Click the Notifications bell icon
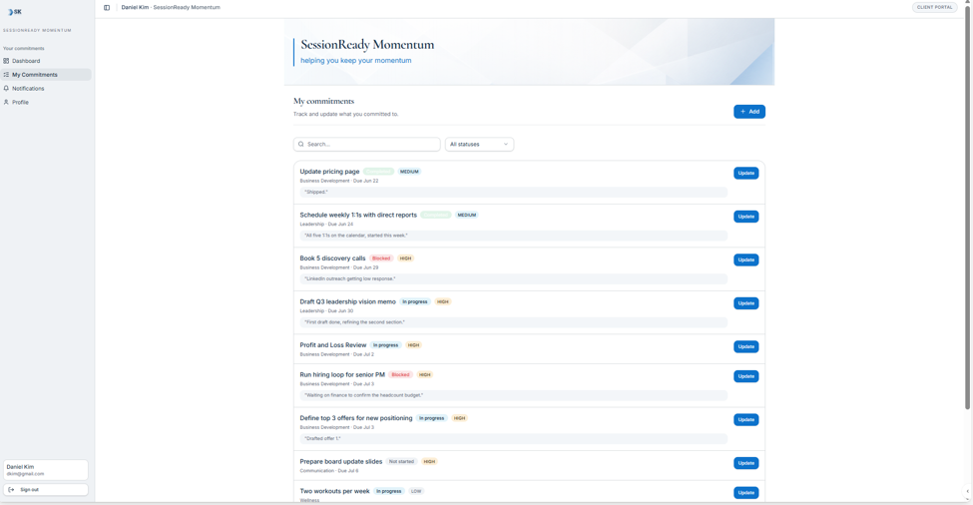 click(x=6, y=88)
